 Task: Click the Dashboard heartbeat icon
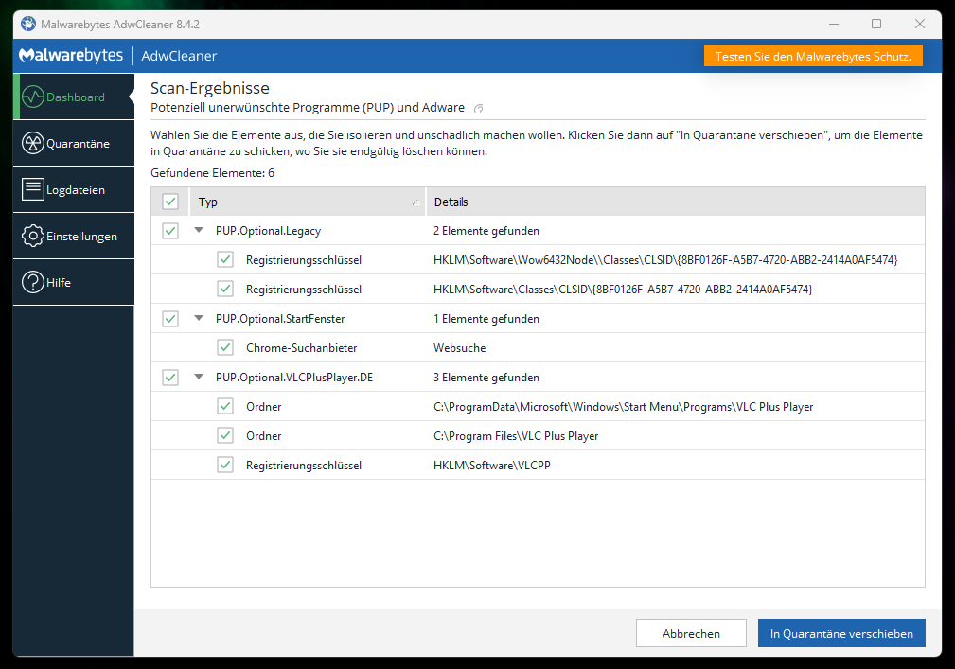point(33,97)
